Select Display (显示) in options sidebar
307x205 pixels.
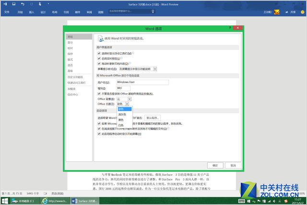click(x=79, y=43)
